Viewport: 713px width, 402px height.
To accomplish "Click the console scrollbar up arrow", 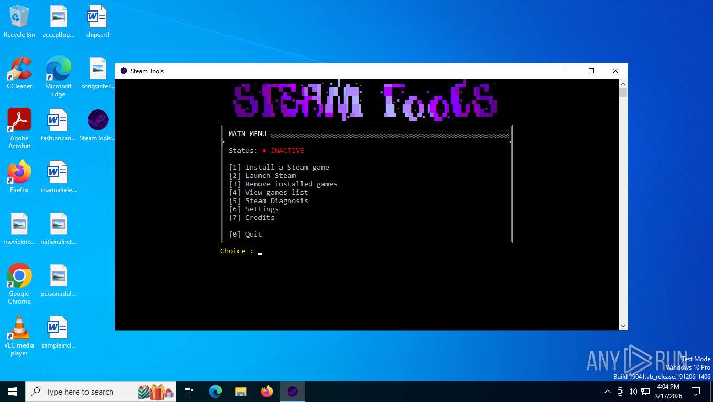I will [x=623, y=84].
